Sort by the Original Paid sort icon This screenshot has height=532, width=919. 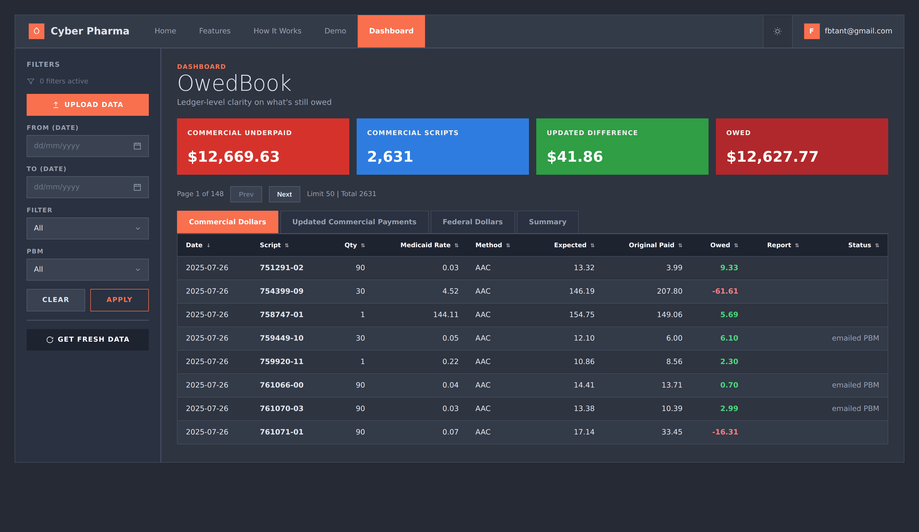tap(680, 246)
